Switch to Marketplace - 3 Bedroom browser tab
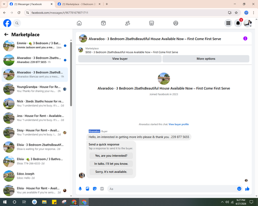The height and width of the screenshot is (206, 258). point(79,4)
